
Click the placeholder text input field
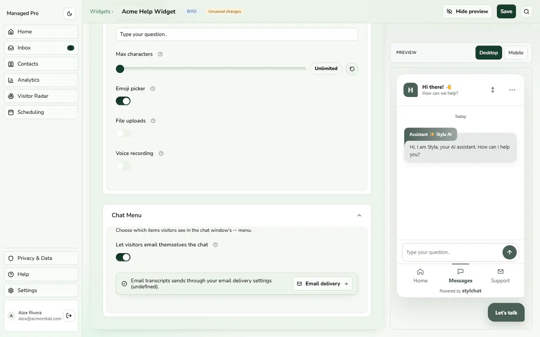237,35
